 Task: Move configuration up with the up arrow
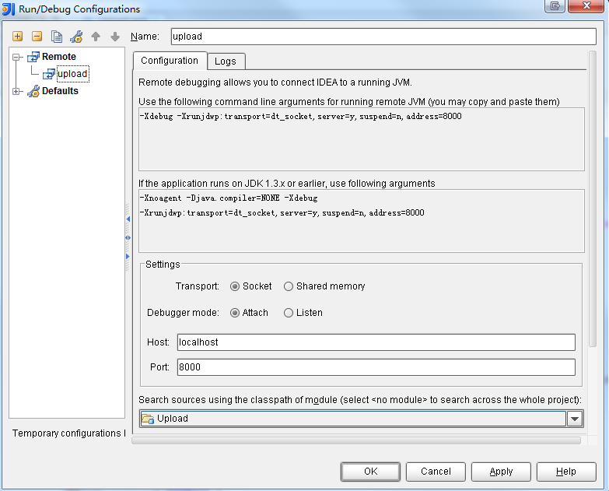(x=96, y=37)
